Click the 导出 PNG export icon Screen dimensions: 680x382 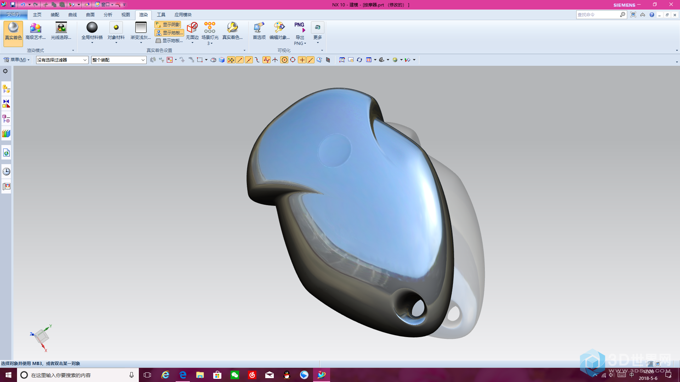300,28
